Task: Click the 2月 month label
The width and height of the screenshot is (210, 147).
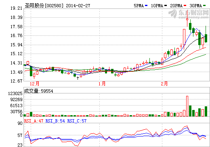Action: point(164,84)
